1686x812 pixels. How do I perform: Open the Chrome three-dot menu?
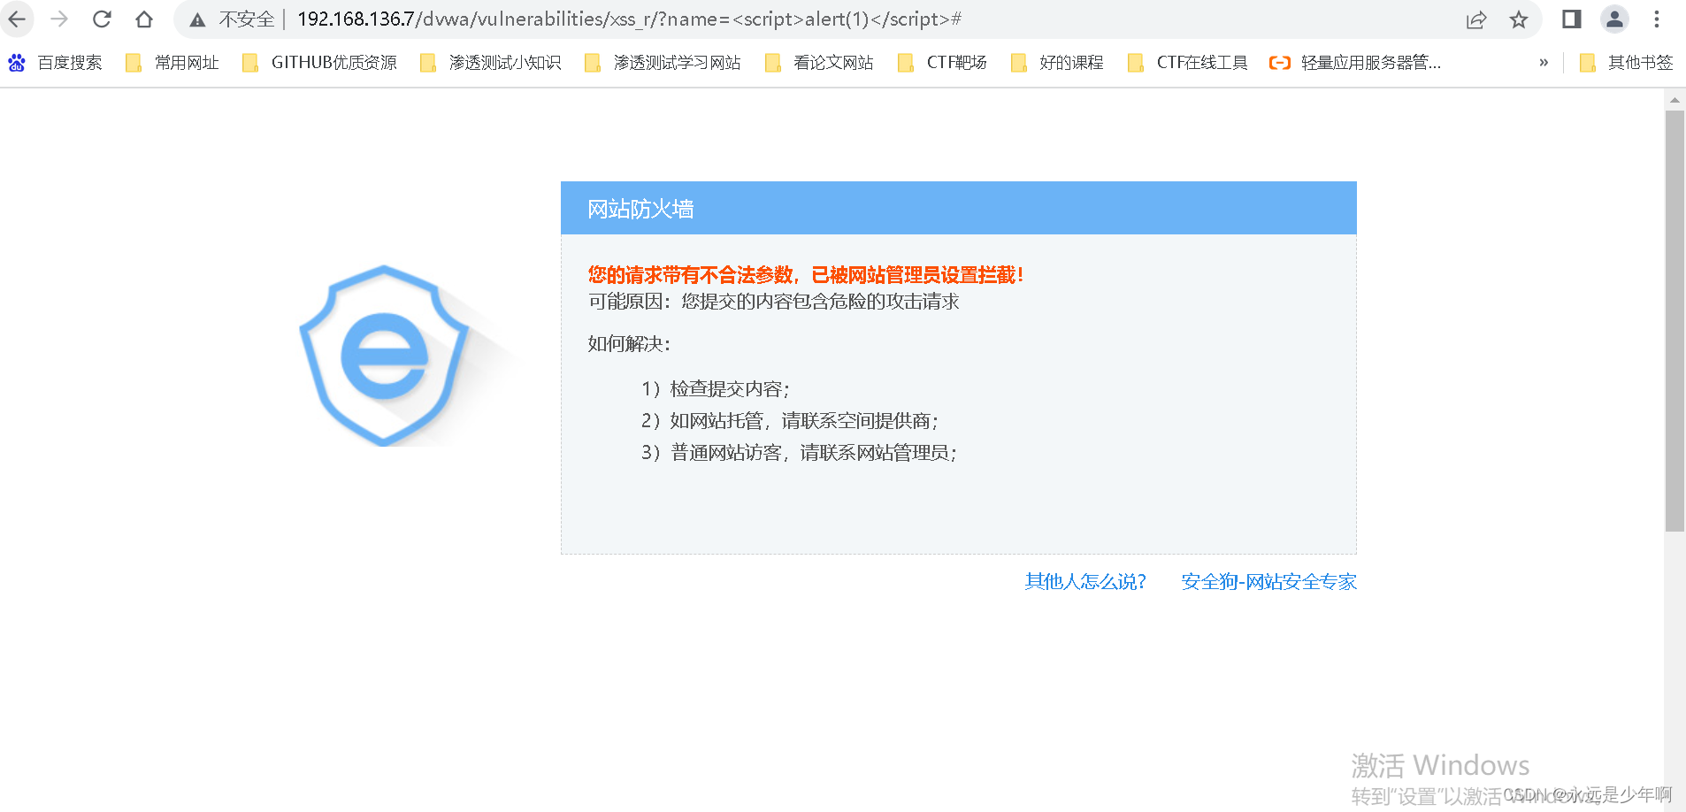[1657, 19]
